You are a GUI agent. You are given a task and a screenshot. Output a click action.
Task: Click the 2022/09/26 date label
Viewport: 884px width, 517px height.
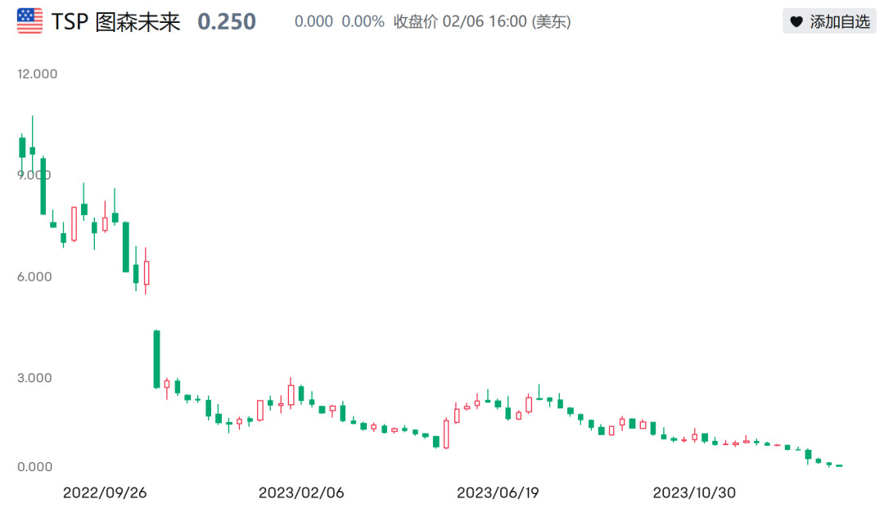click(105, 492)
